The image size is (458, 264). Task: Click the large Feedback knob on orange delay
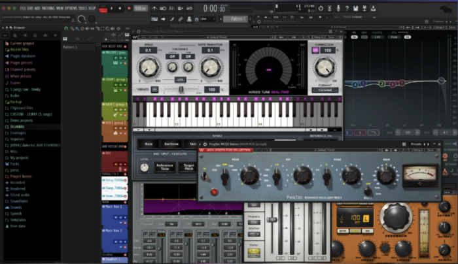[x=396, y=217]
